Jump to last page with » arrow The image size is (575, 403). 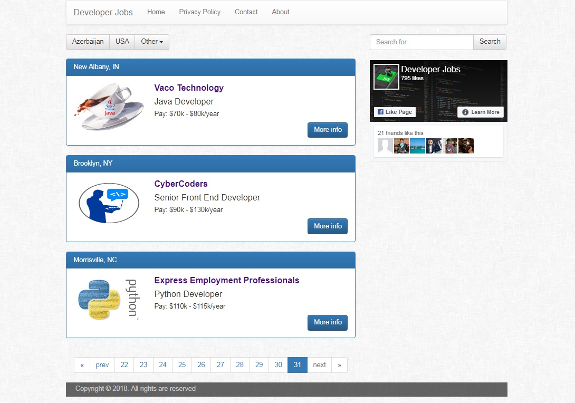click(x=340, y=365)
